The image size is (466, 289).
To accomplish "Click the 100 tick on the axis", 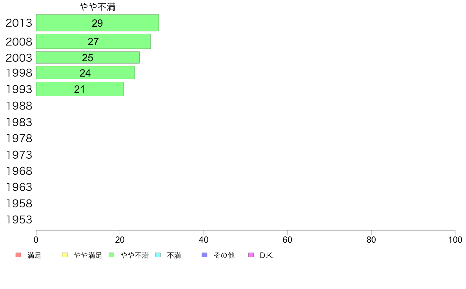I will point(455,240).
